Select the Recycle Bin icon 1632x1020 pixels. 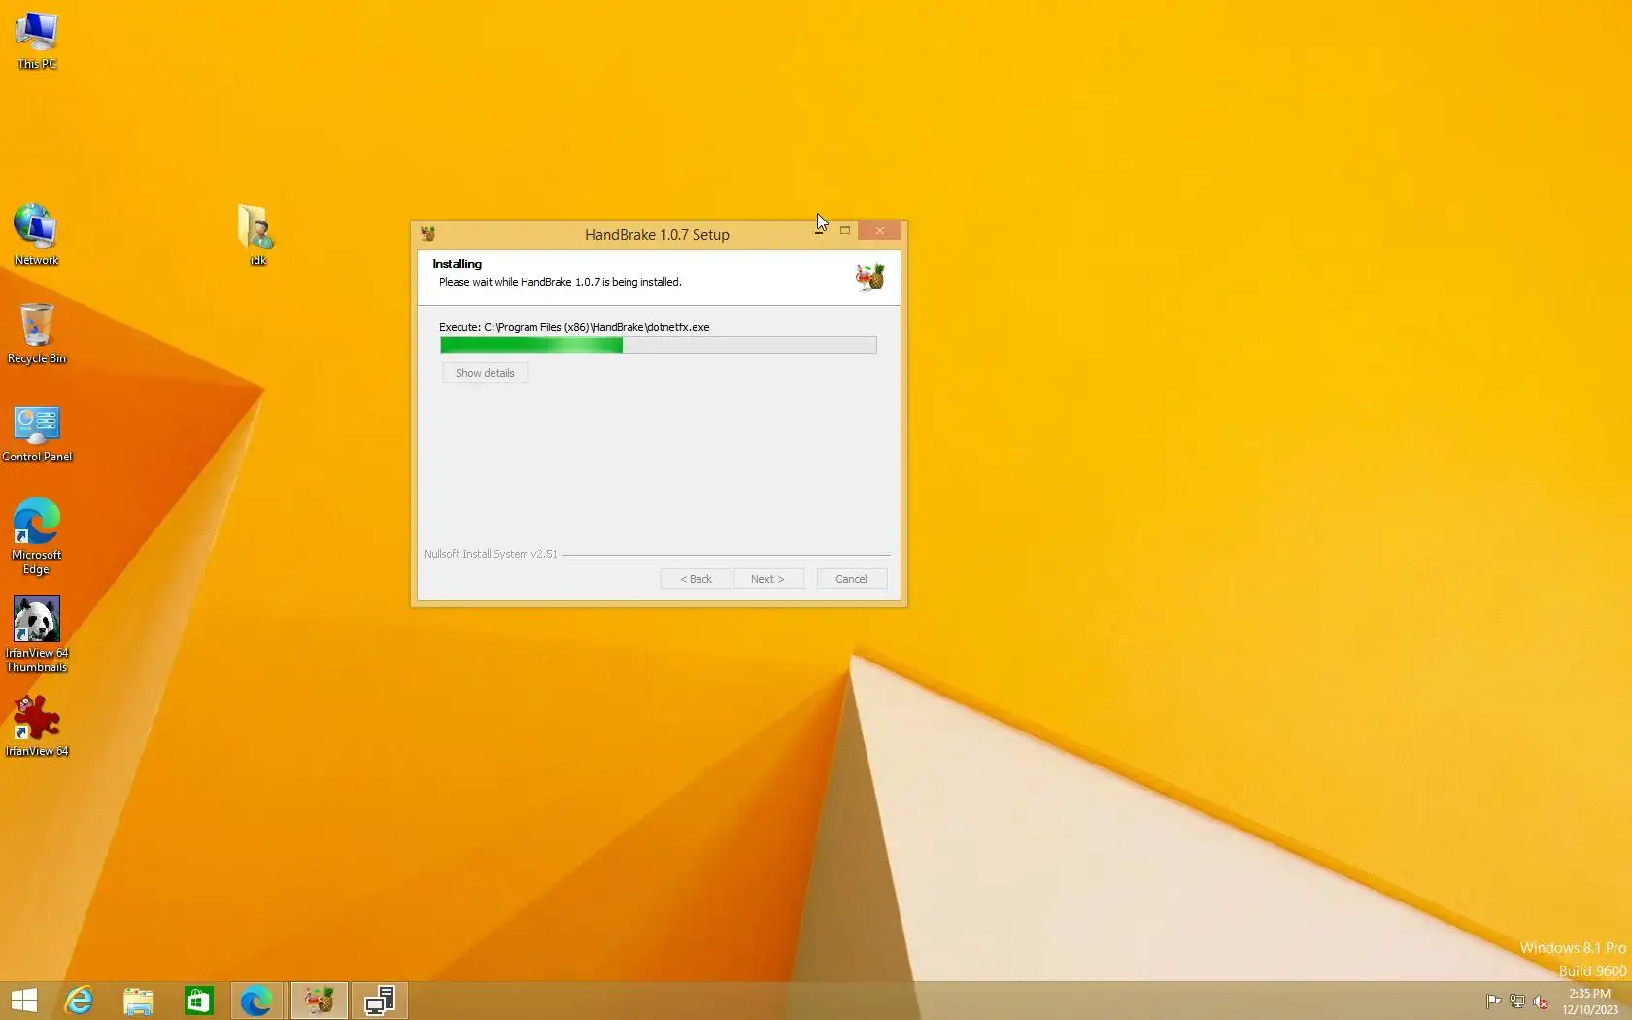[37, 333]
